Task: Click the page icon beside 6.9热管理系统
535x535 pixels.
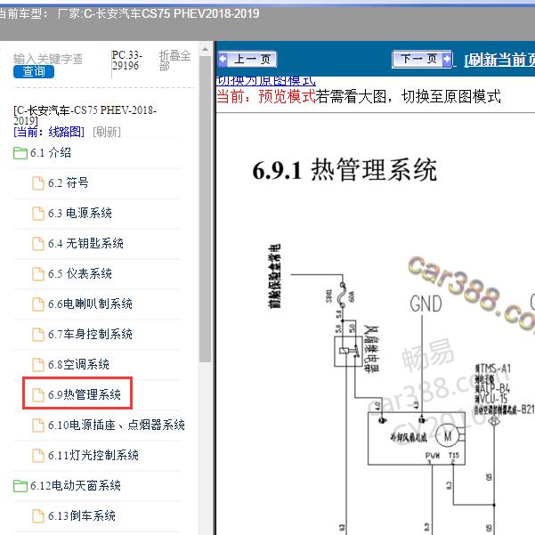Action: tap(38, 395)
